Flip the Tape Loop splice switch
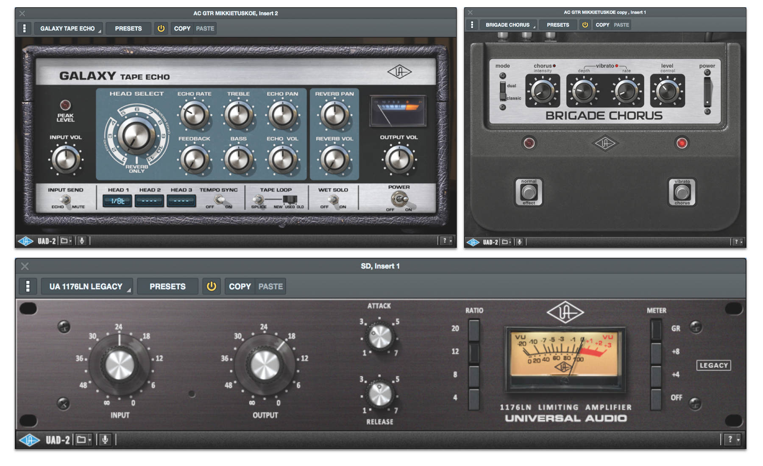Screen dimensions: 763x466 (x=258, y=200)
